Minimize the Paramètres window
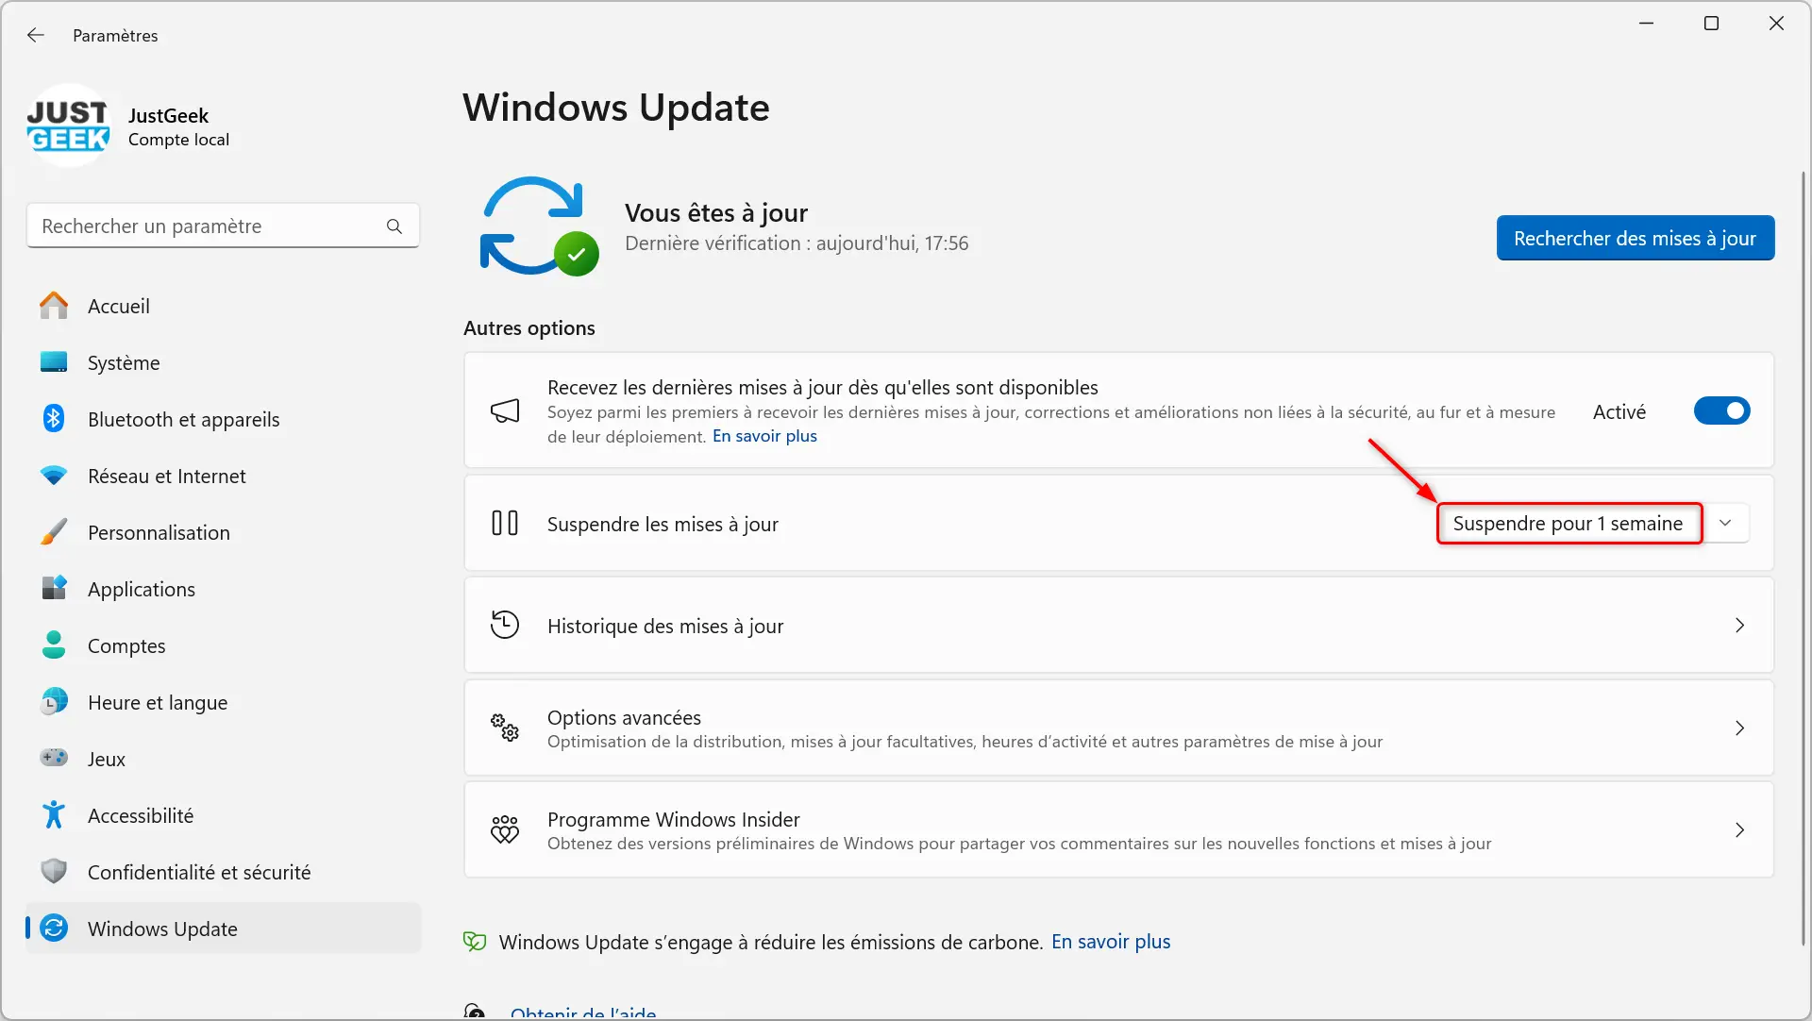The height and width of the screenshot is (1021, 1812). (1647, 24)
